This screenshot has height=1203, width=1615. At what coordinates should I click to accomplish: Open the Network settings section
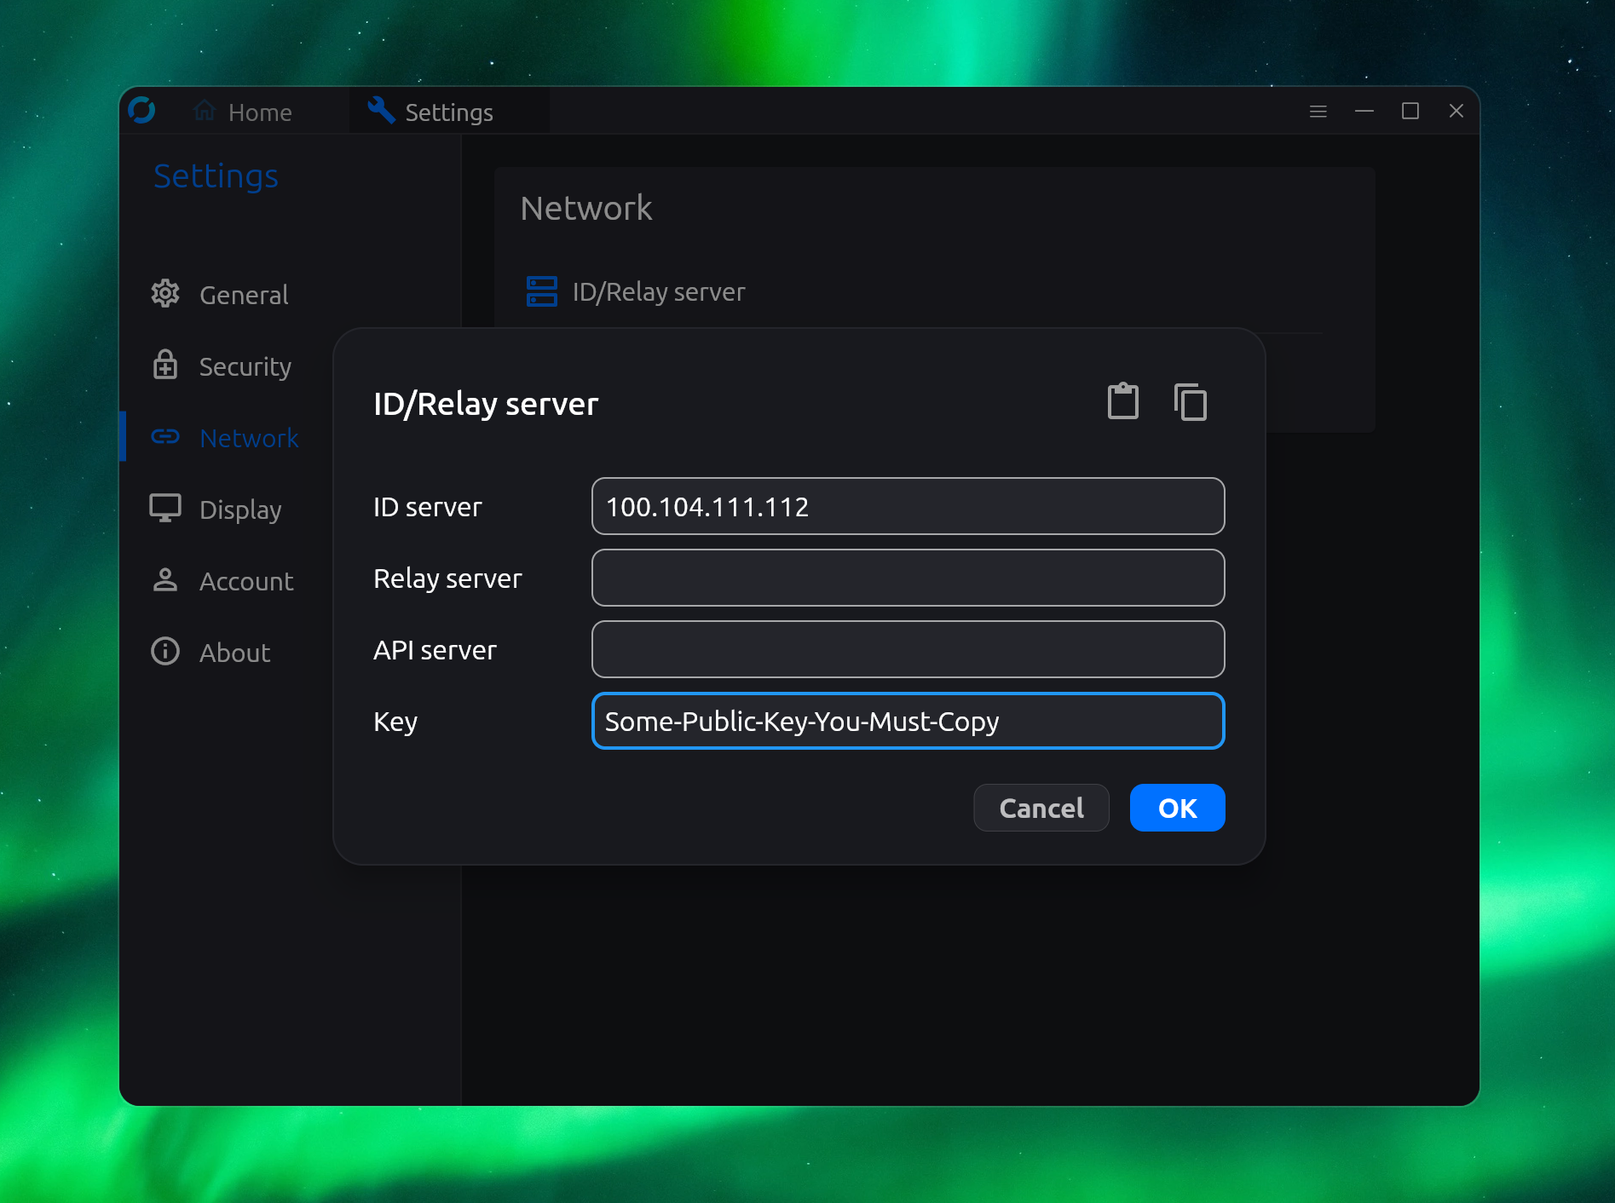pos(249,438)
